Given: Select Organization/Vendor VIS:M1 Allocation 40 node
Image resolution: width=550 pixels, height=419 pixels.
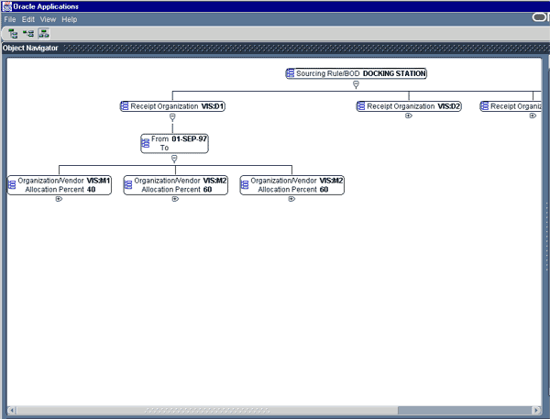Looking at the screenshot, I should (x=60, y=185).
